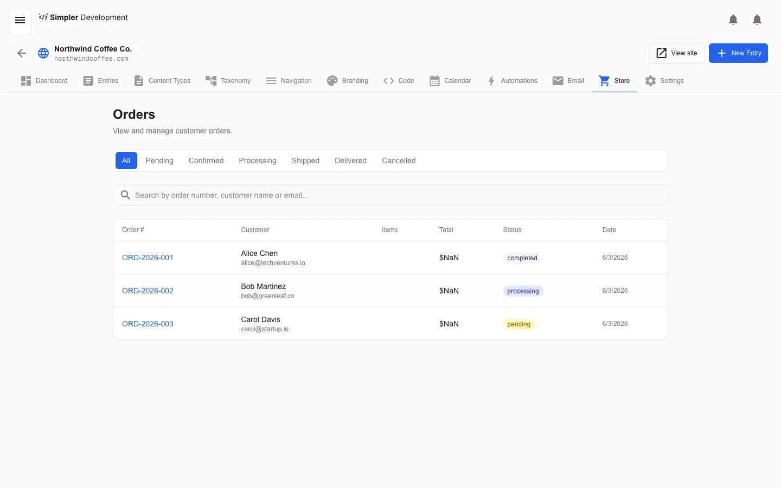The width and height of the screenshot is (781, 488).
Task: Click the processing status badge
Action: pos(523,291)
